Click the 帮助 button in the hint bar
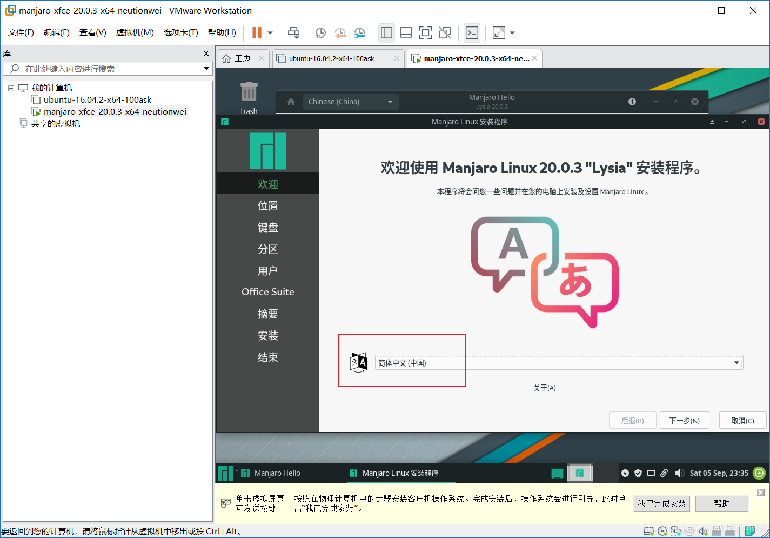The width and height of the screenshot is (770, 538). click(722, 503)
